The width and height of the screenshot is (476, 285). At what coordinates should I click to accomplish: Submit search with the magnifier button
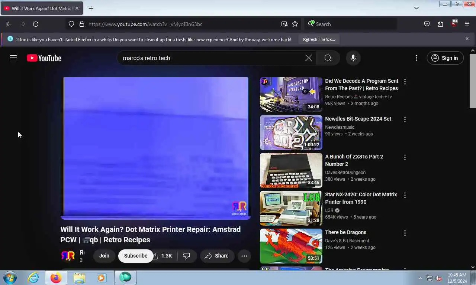tap(328, 58)
